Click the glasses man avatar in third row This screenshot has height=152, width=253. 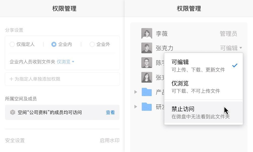coord(147,63)
